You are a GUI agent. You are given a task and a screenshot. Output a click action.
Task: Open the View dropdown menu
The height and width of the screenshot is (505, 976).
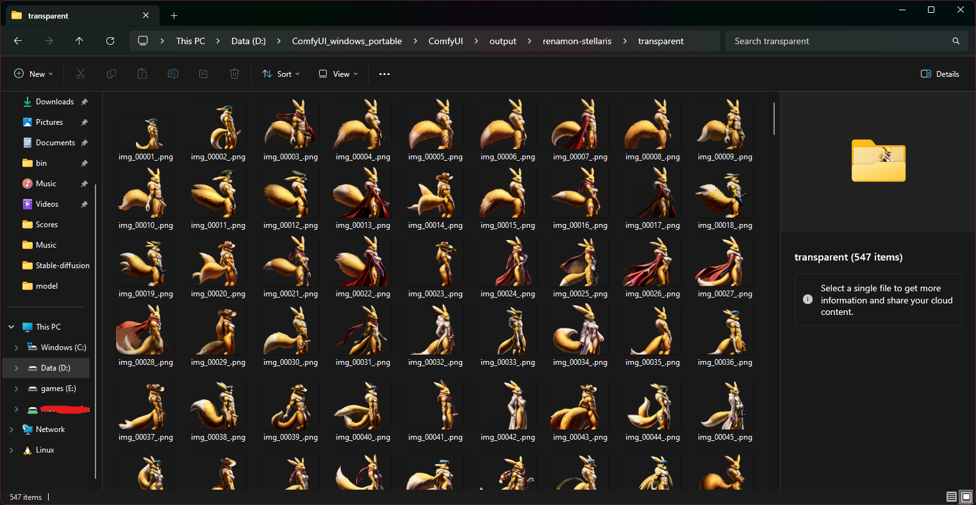pos(339,74)
